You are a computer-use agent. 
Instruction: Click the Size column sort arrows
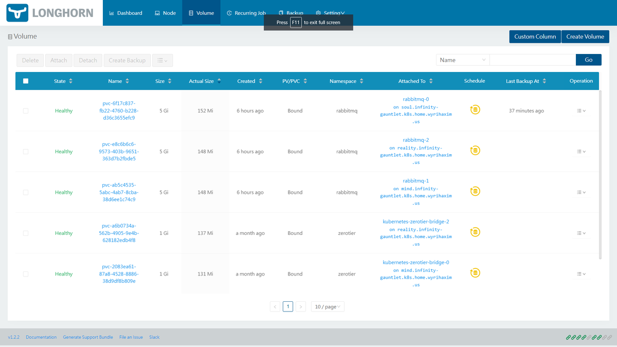coord(170,81)
